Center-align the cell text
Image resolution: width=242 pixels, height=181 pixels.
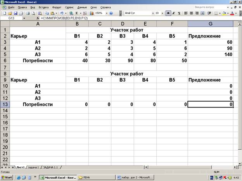pos(191,13)
